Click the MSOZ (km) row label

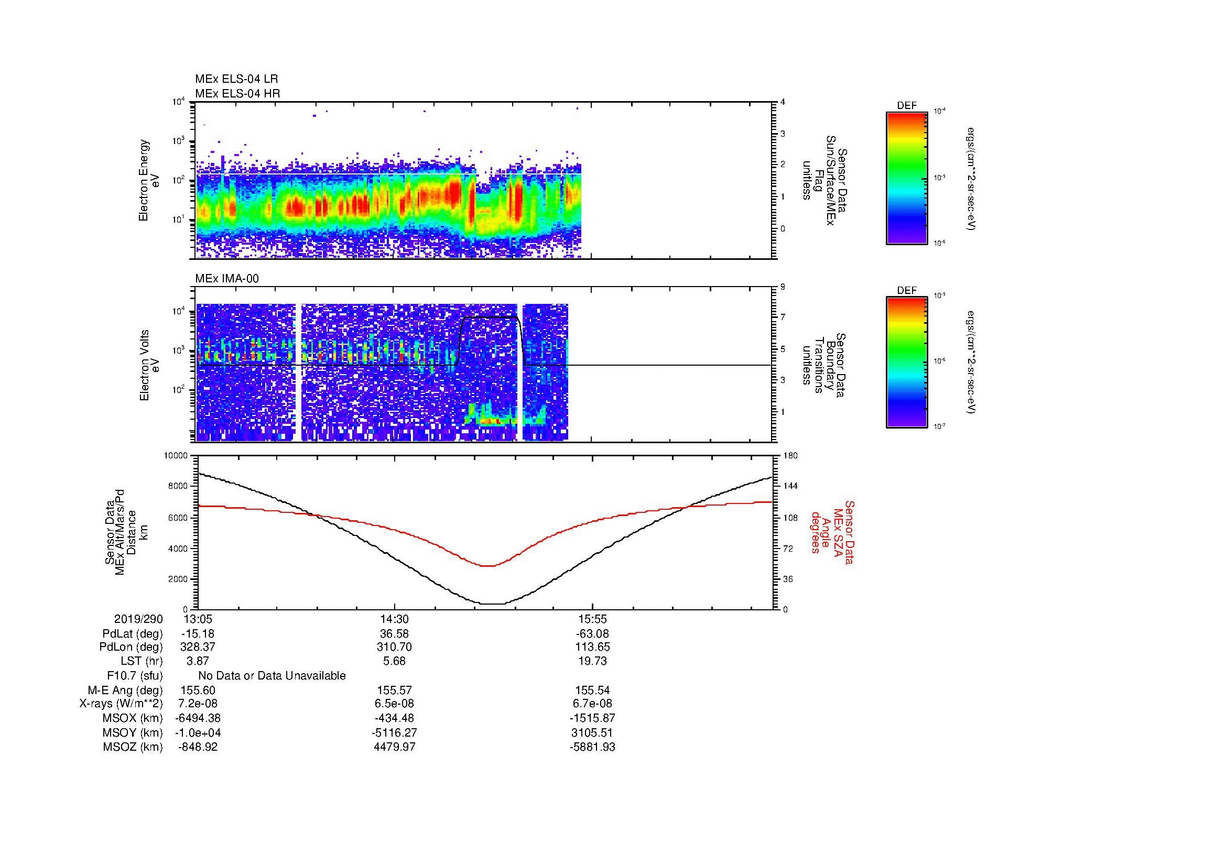tap(133, 747)
